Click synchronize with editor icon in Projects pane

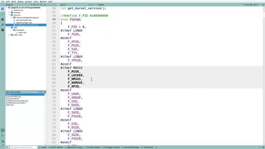38,5
